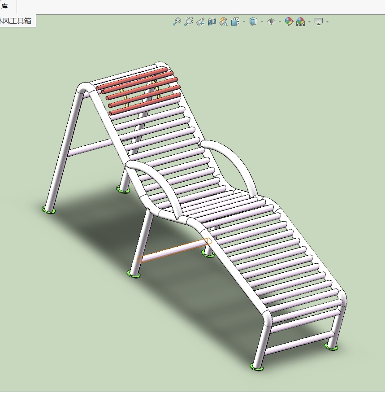Open the Dynamic Annotation Views tool
The width and height of the screenshot is (385, 393).
(223, 22)
